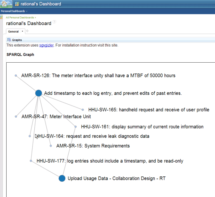This screenshot has height=197, width=215.
Task: Click the dashboard grid icon in header
Action: 17,4
